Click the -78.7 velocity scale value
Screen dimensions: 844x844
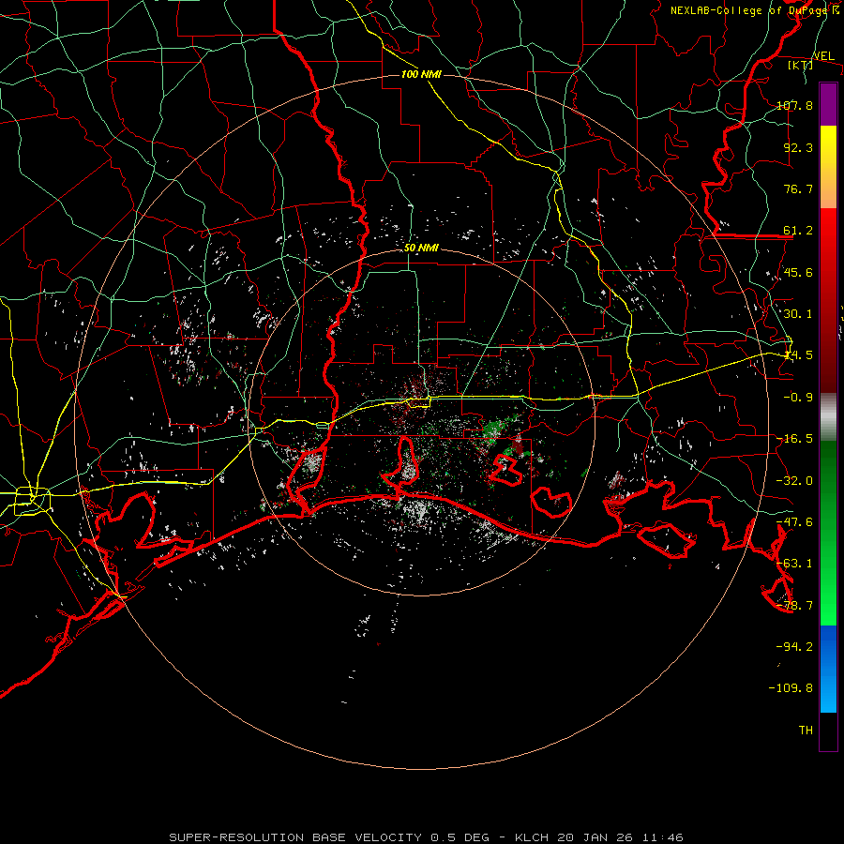[x=794, y=606]
